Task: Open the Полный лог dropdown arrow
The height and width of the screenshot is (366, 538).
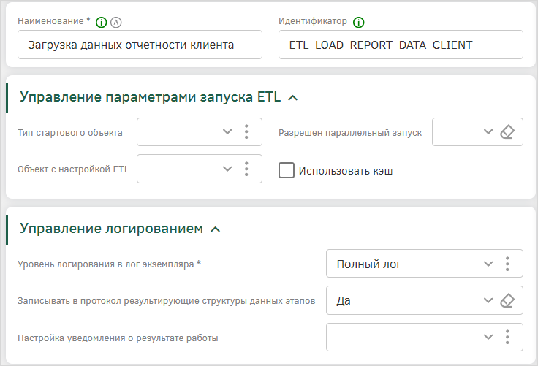Action: [x=488, y=264]
